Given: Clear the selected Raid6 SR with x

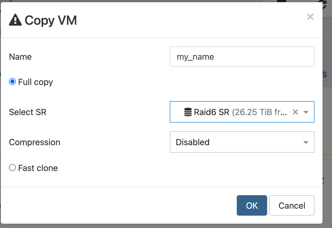Looking at the screenshot, I should pos(295,112).
